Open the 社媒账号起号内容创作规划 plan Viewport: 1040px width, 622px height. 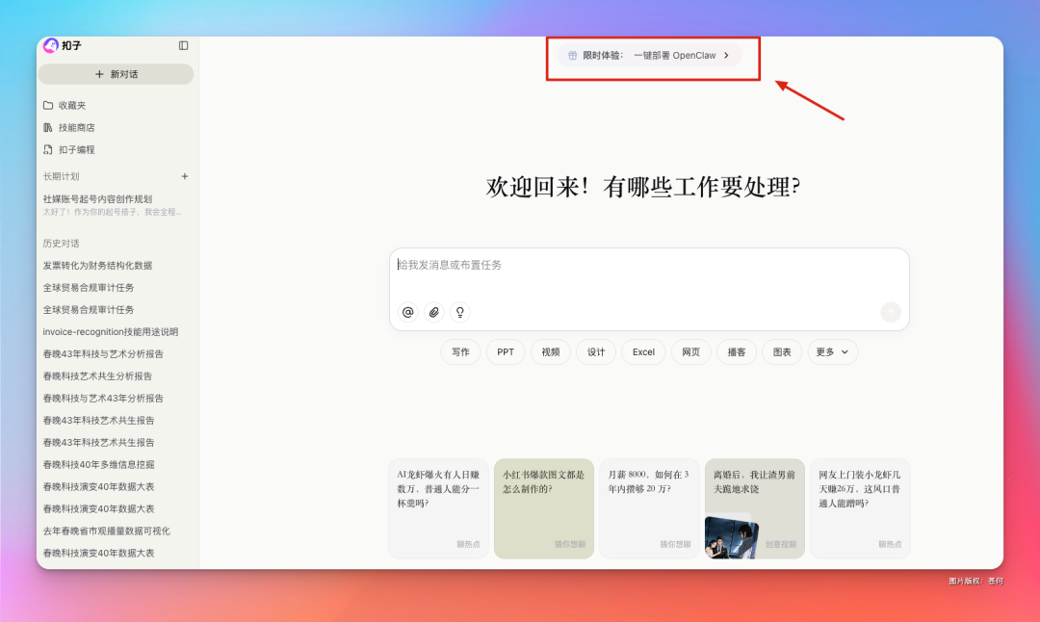tap(100, 198)
